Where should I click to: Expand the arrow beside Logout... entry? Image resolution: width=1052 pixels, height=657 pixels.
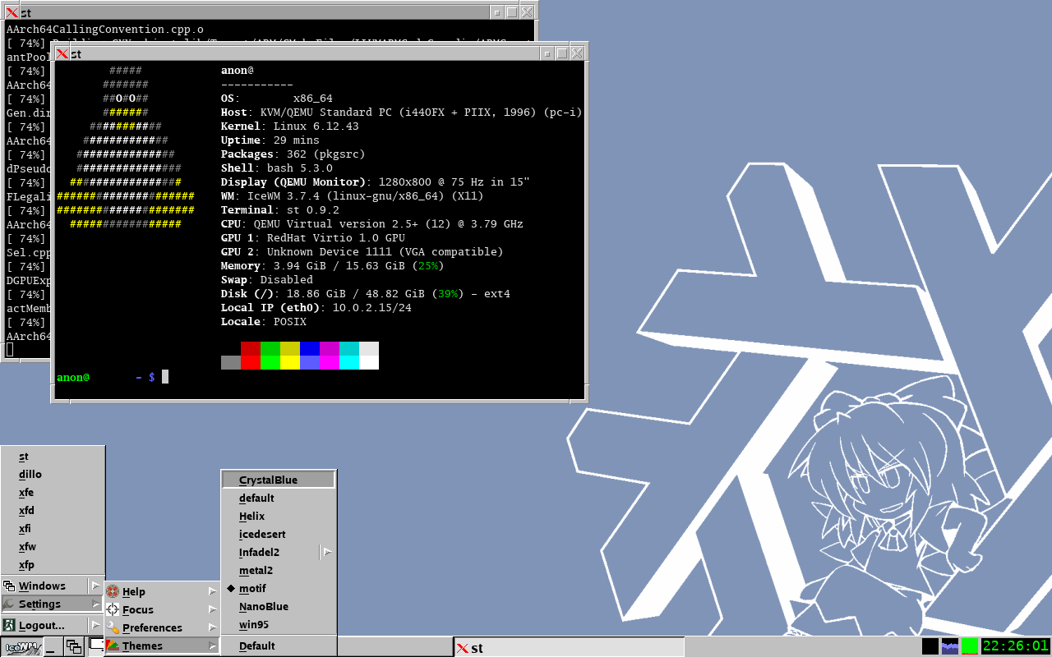95,625
